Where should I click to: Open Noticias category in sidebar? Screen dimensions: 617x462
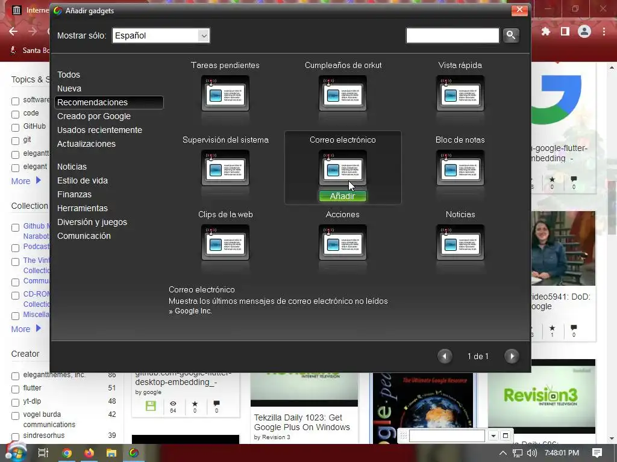point(72,167)
